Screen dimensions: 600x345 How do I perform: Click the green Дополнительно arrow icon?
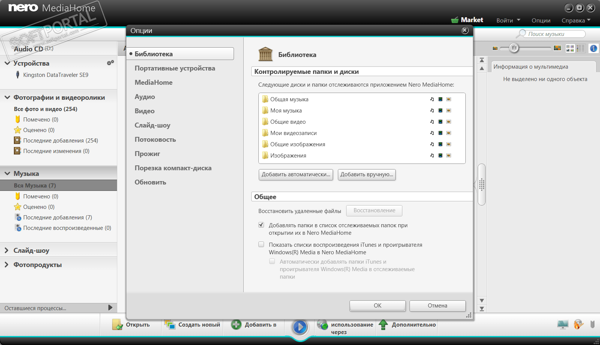383,325
